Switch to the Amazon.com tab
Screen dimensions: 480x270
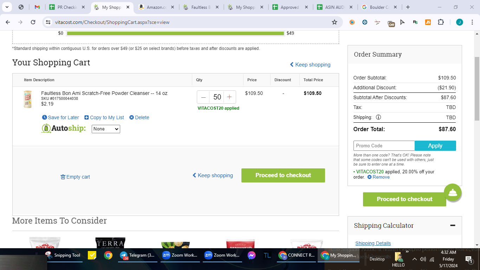coord(157,7)
